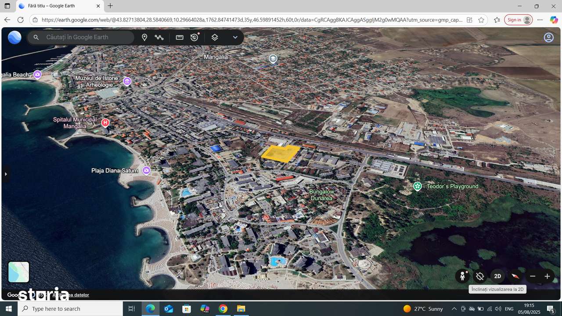
Task: Open the network Wi-Fi settings
Action: pyautogui.click(x=489, y=309)
